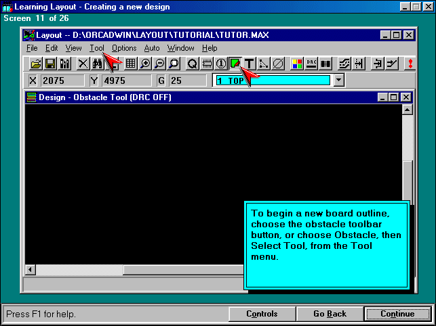
Task: Click the zoom out magnifier icon
Action: tap(159, 64)
